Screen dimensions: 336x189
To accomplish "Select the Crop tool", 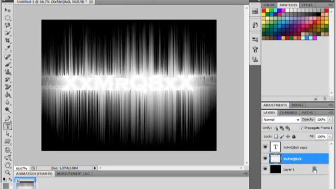I will (7, 40).
